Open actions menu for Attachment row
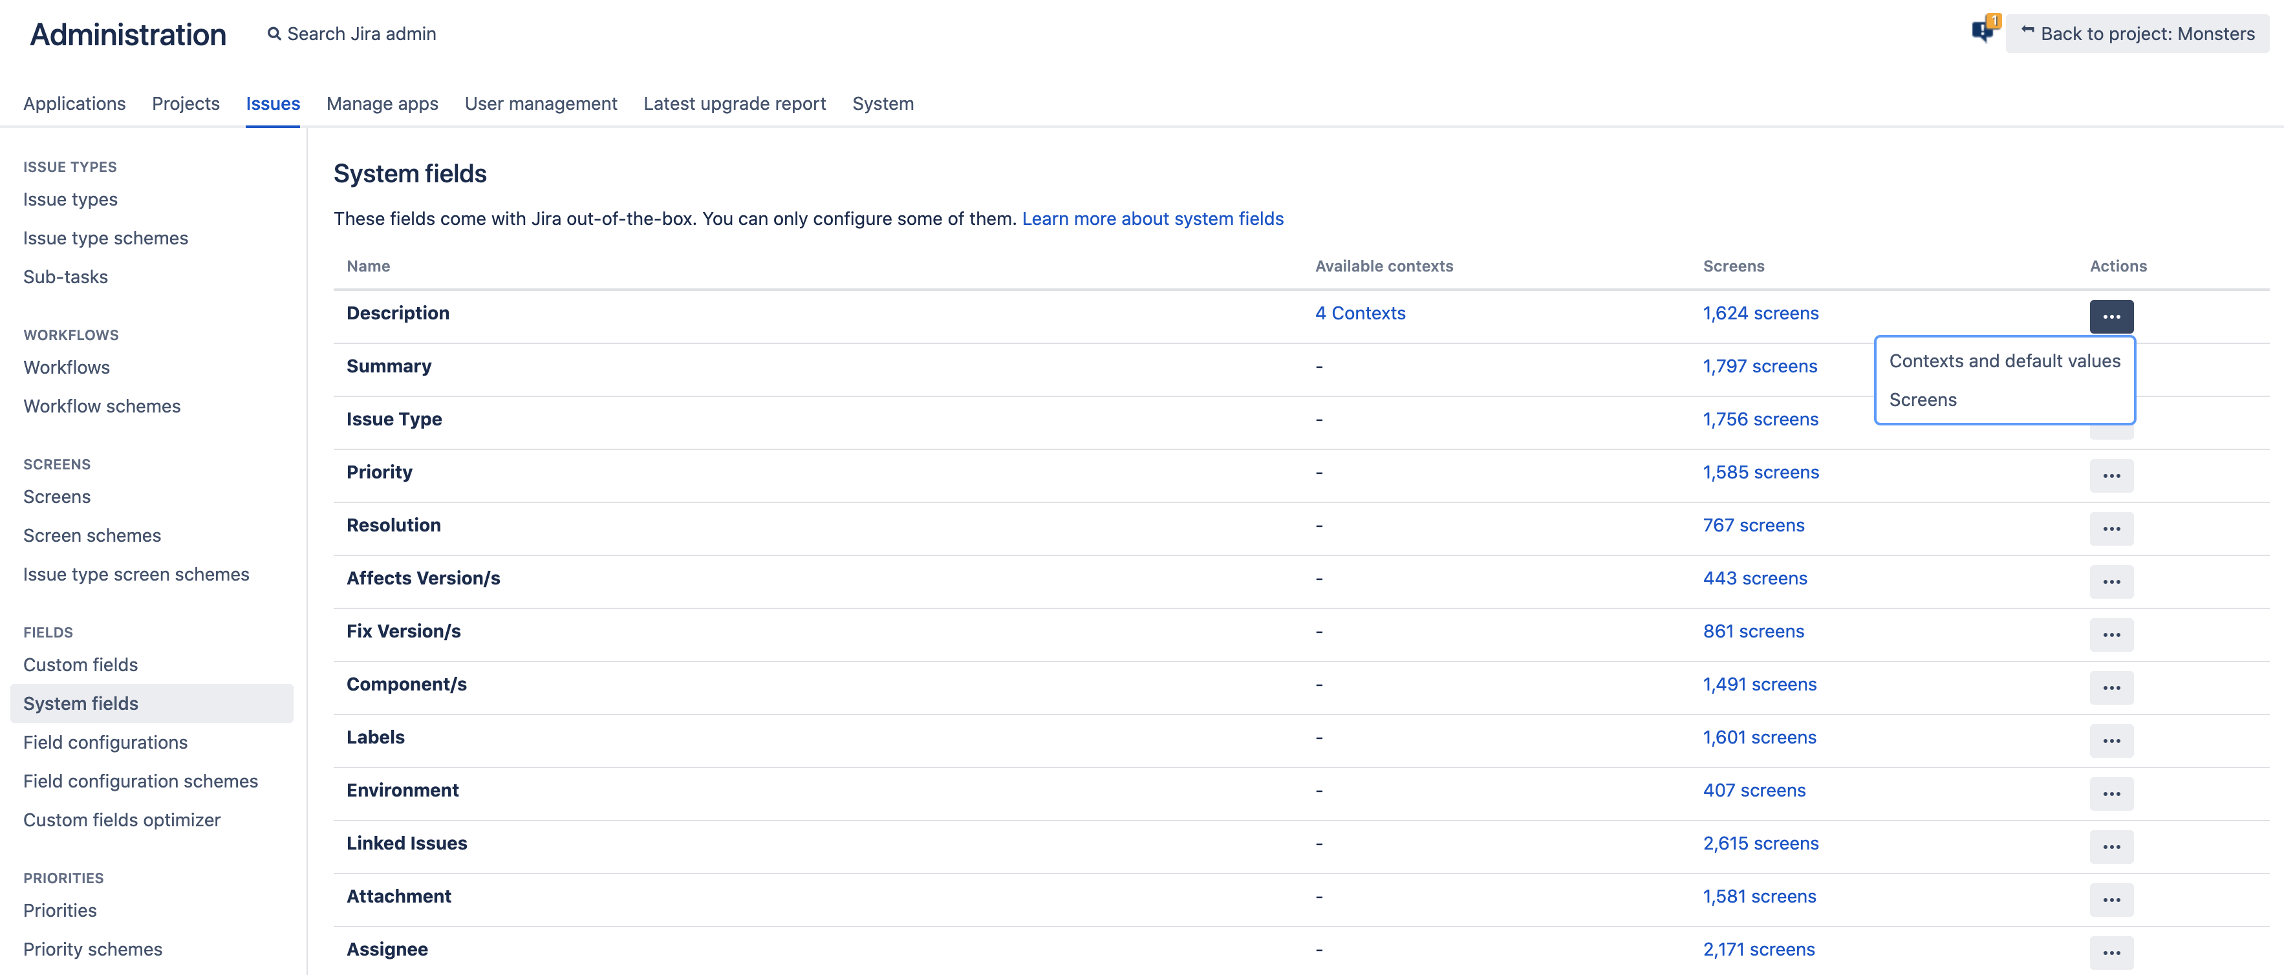This screenshot has width=2284, height=975. click(2111, 901)
